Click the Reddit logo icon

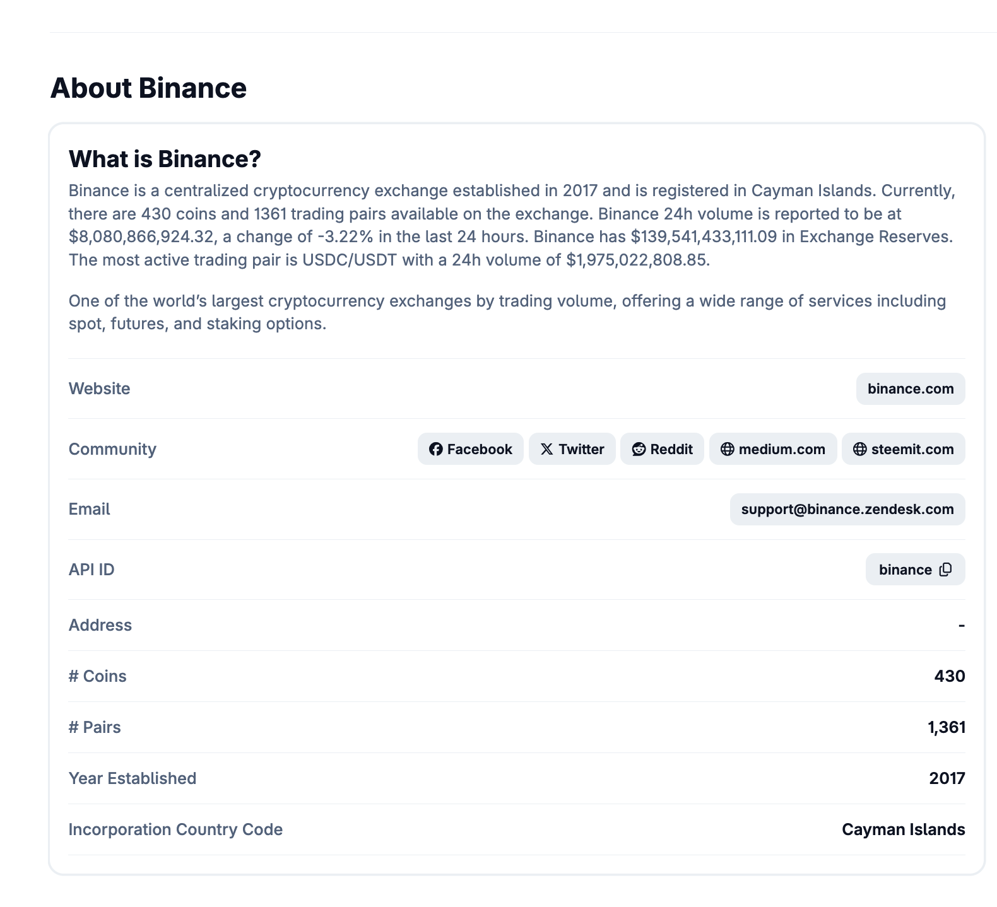(x=639, y=449)
